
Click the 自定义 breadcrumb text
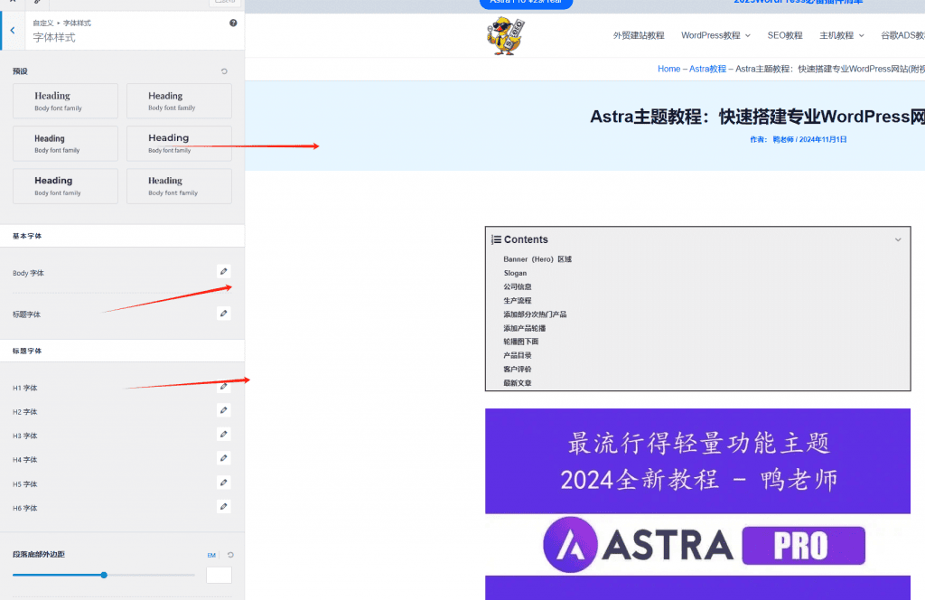coord(43,23)
